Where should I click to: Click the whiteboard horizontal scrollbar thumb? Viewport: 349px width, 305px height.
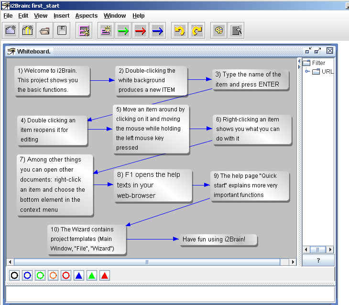[x=147, y=262]
